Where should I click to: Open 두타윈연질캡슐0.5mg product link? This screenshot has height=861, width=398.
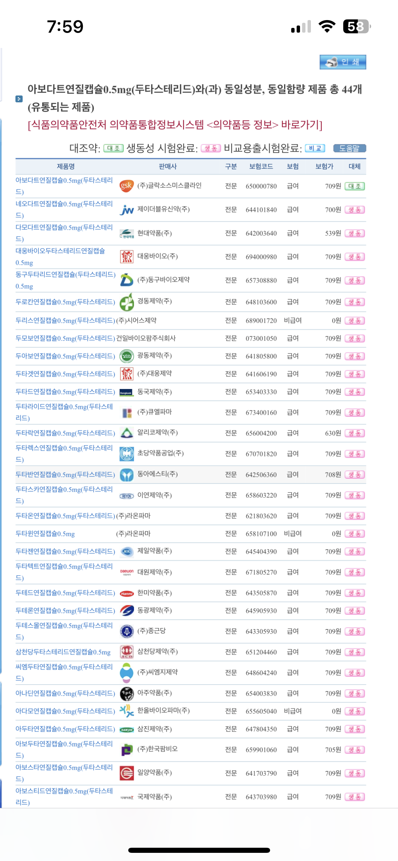pyautogui.click(x=45, y=534)
